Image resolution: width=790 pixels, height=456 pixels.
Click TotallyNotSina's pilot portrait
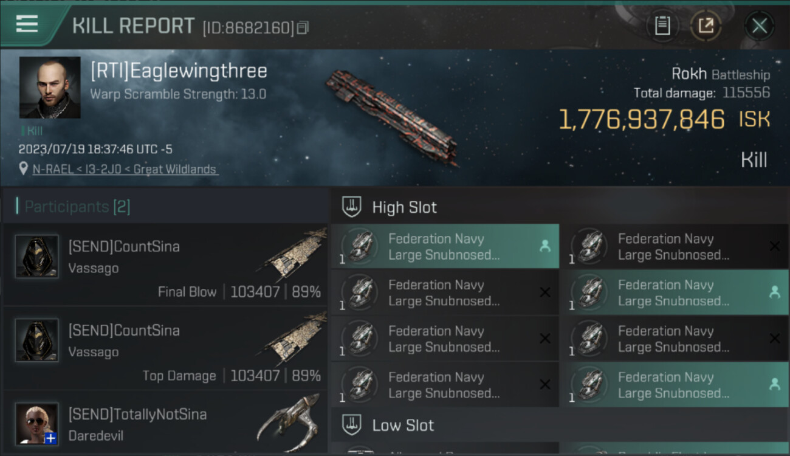pyautogui.click(x=37, y=423)
